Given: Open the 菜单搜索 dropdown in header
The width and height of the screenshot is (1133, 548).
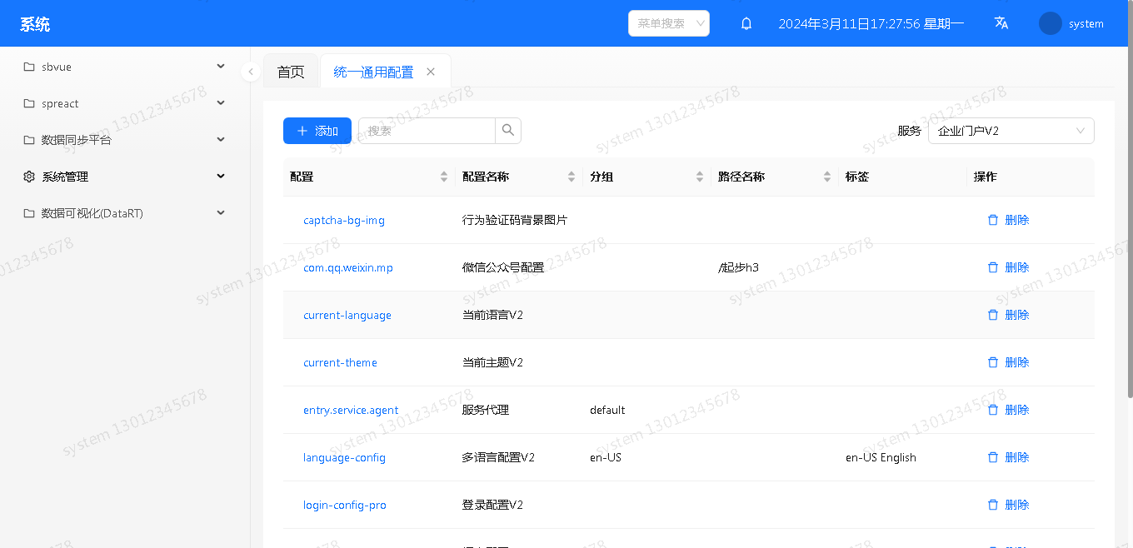Looking at the screenshot, I should click(668, 23).
